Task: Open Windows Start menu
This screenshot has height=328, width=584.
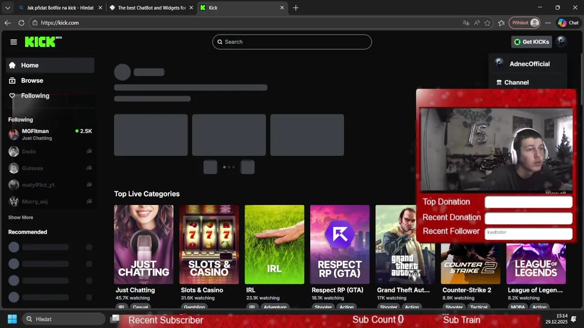Action: [12, 319]
